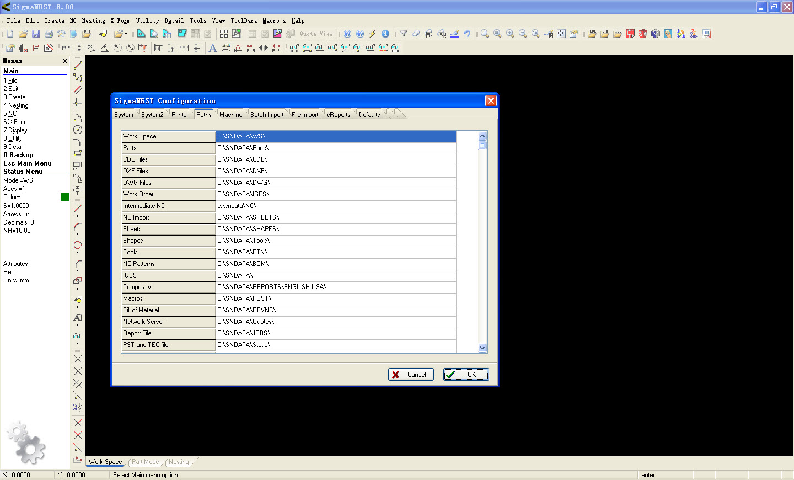Open the folder icon dropdown arrow
794x480 pixels.
pyautogui.click(x=126, y=34)
